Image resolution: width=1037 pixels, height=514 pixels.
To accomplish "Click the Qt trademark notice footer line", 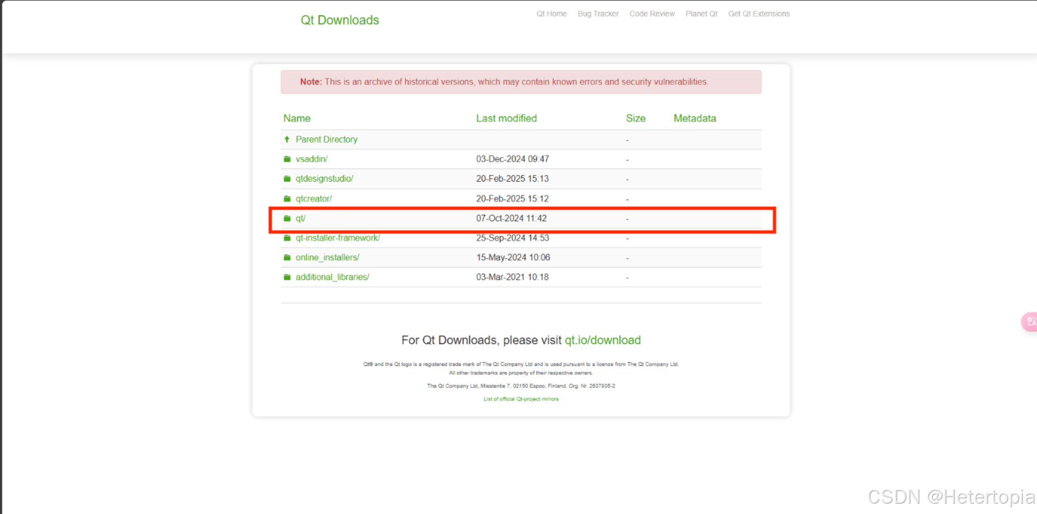I will pyautogui.click(x=521, y=364).
